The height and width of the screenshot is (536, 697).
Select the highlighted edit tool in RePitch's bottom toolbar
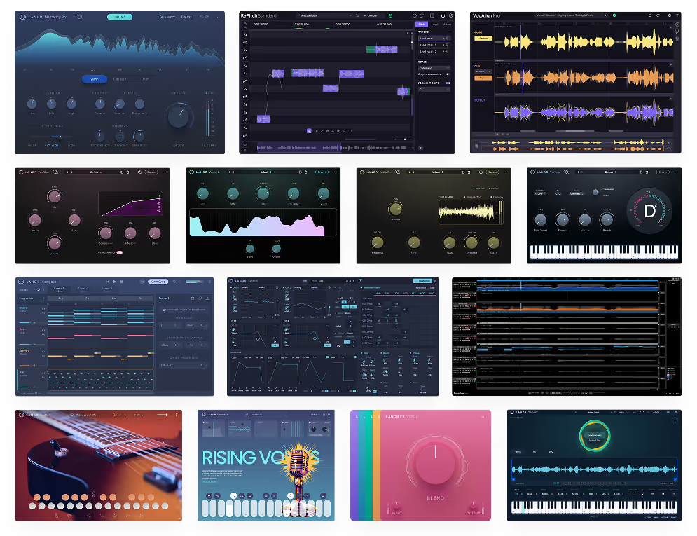click(309, 130)
